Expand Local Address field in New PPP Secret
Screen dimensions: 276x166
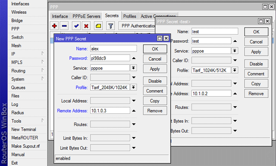click(134, 101)
